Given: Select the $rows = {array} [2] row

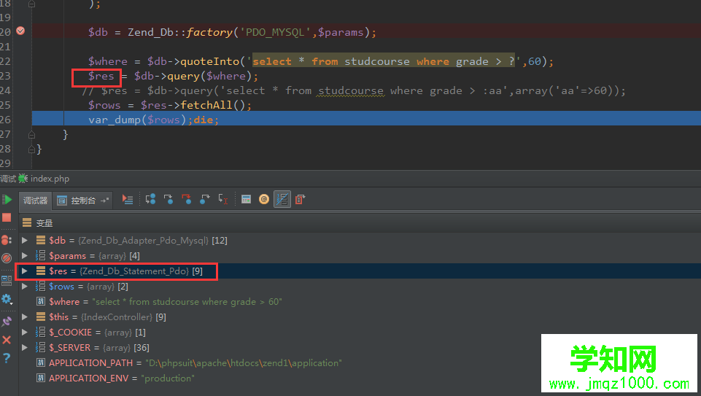Looking at the screenshot, I should pos(360,286).
